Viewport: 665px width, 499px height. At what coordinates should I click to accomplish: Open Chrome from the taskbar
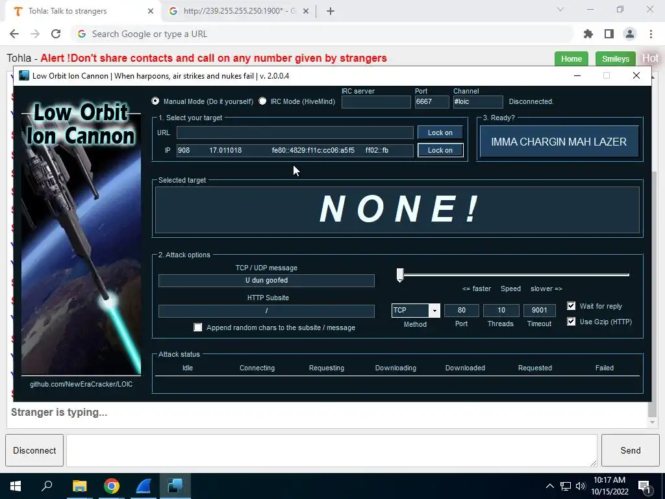pyautogui.click(x=112, y=486)
